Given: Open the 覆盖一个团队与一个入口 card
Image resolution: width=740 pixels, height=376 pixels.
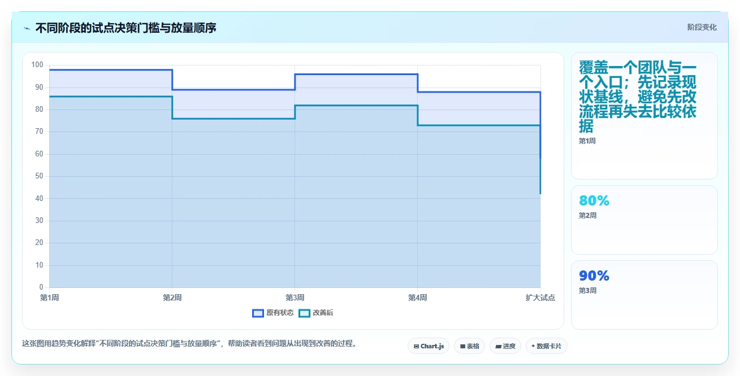Looking at the screenshot, I should click(644, 116).
